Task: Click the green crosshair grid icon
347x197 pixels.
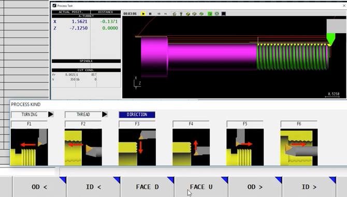Action: 216,14
